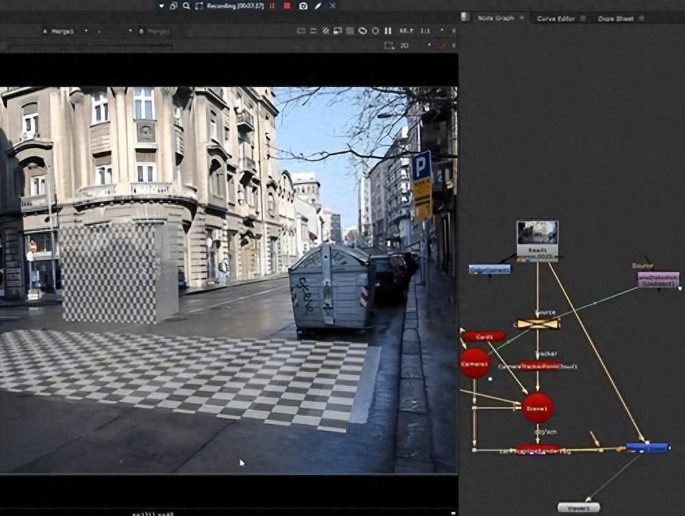
Task: Take a snapshot with the camera icon
Action: (303, 5)
